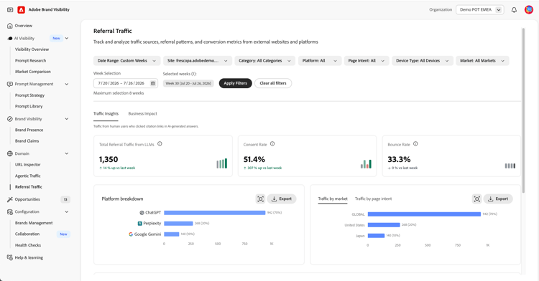This screenshot has height=281, width=539.
Task: Click the ChatGPT logo icon
Action: click(142, 213)
